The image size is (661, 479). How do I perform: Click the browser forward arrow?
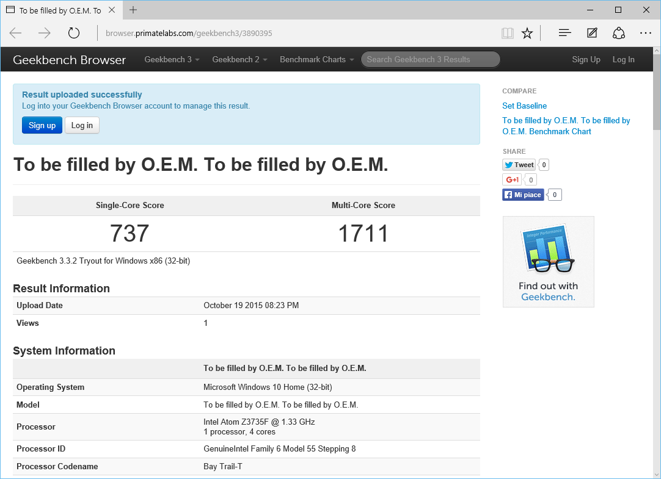[44, 33]
